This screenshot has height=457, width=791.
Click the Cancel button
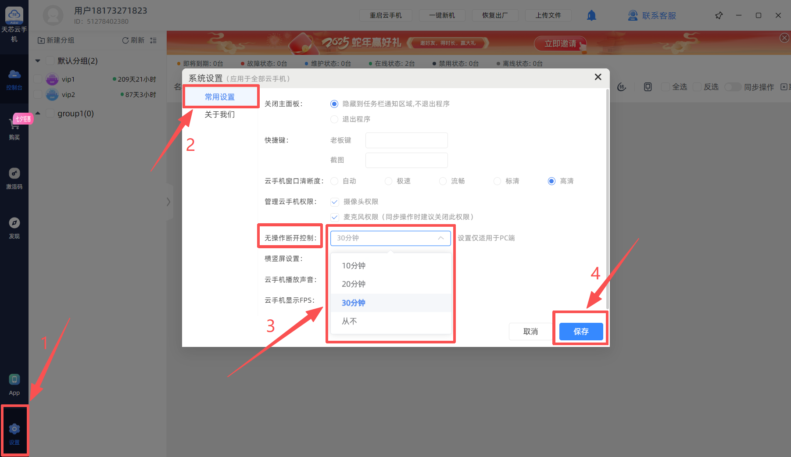[530, 332]
